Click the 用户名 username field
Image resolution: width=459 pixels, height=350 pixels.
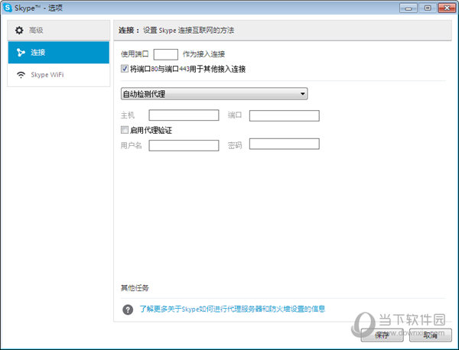click(x=184, y=145)
